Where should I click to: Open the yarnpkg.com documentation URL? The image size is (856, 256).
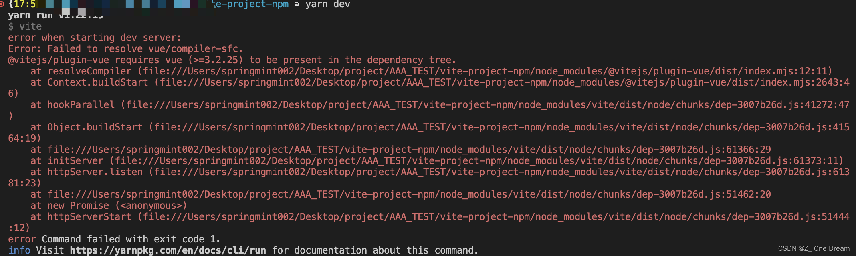coord(168,250)
